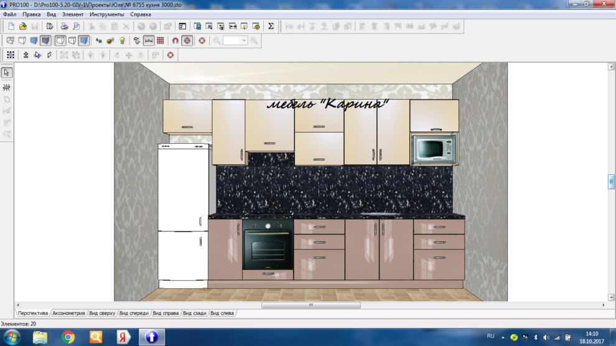
Task: Click the printer icon in toolbar
Action: tap(64, 26)
